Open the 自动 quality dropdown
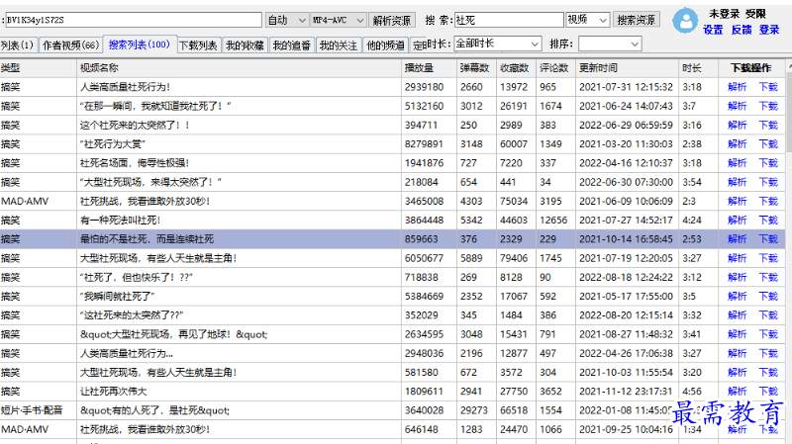This screenshot has width=792, height=444. pos(287,20)
